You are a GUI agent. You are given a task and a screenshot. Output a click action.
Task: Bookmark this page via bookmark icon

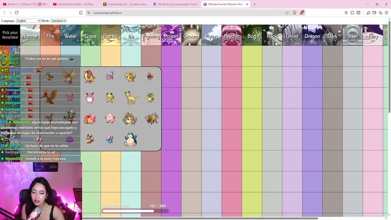[x=81, y=13]
